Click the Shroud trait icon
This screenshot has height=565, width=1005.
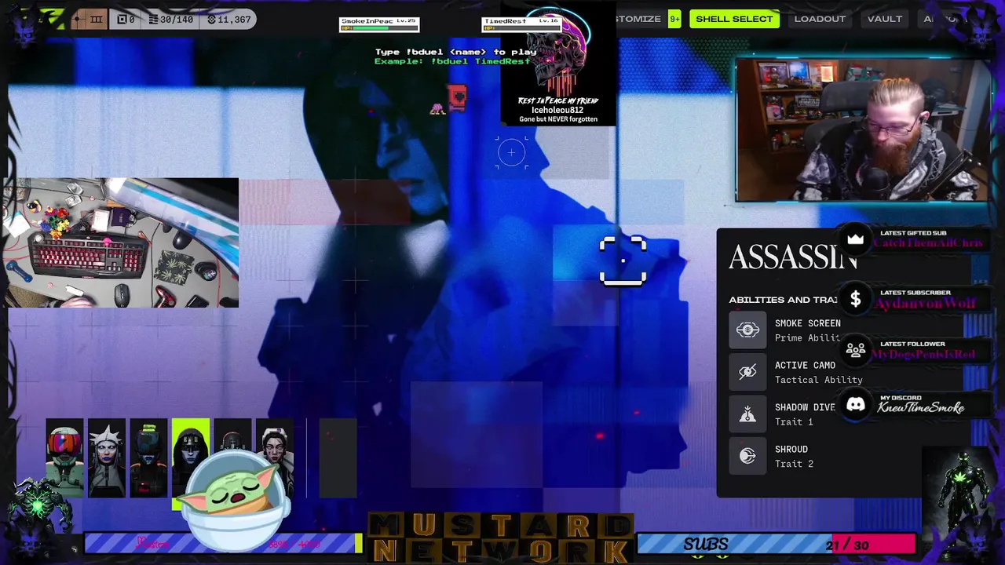coord(747,456)
